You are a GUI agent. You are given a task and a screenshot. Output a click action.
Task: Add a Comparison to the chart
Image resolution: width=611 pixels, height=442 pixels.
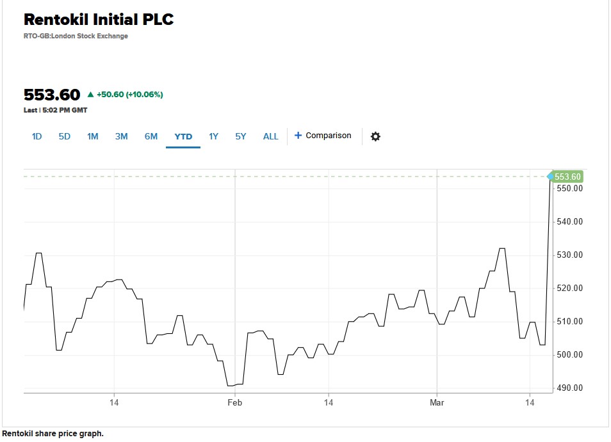323,136
